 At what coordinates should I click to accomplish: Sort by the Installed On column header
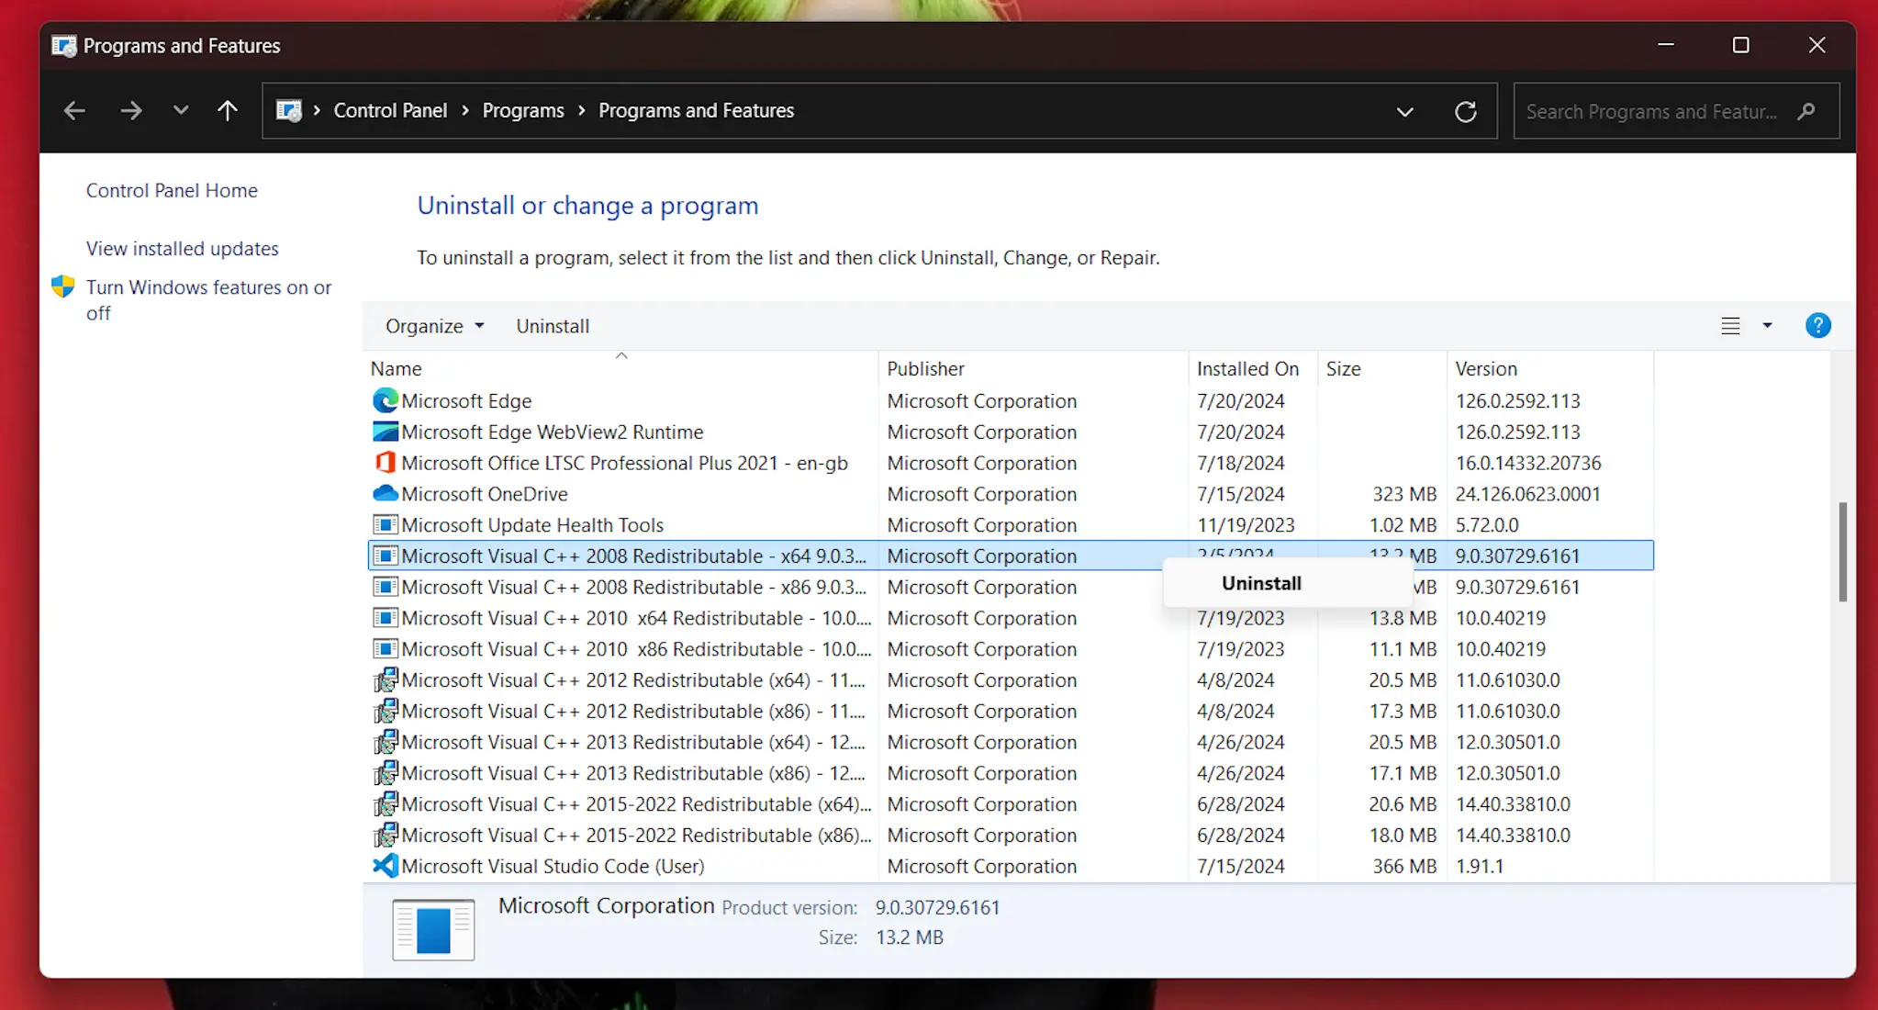tap(1253, 369)
